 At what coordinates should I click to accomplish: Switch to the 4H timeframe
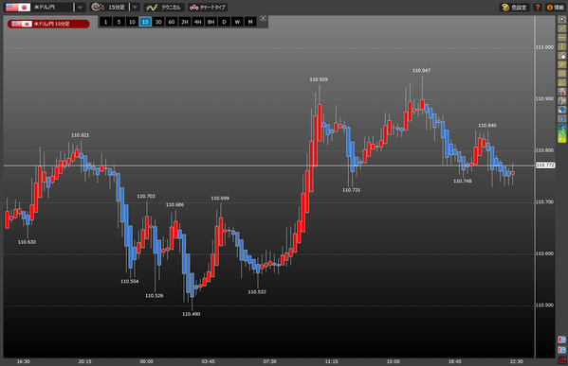click(x=198, y=22)
